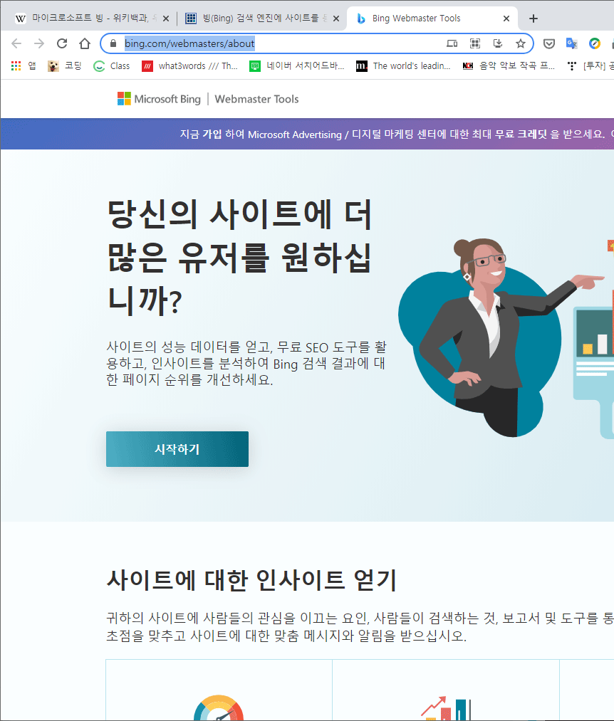The height and width of the screenshot is (721, 614).
Task: Click the install app icon in address bar
Action: [498, 43]
